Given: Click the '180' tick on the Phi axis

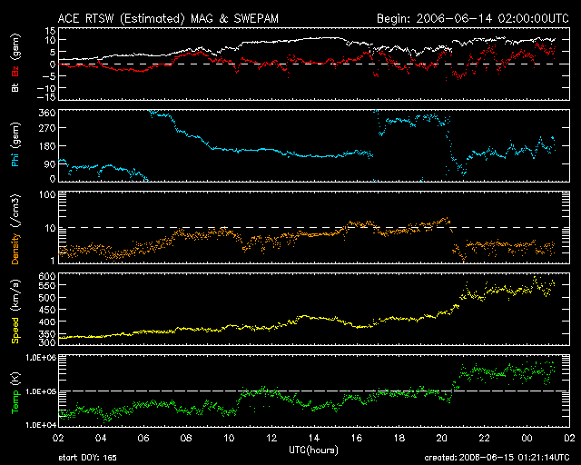Looking at the screenshot, I should [47, 146].
